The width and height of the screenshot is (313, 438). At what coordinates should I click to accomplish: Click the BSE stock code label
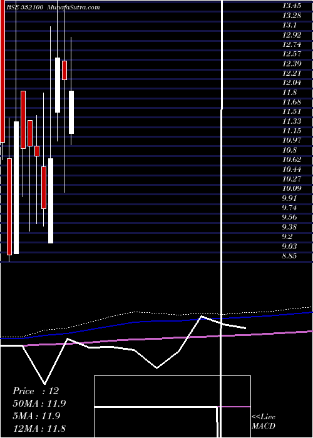click(x=24, y=8)
